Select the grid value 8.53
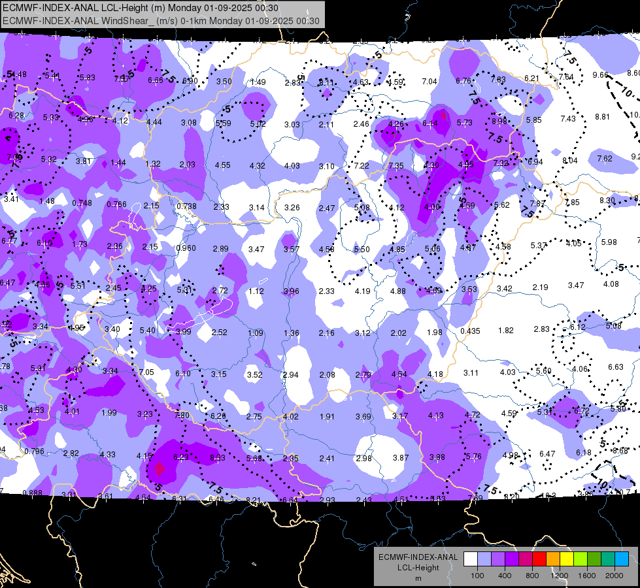Screen dimensions: 640x588 [218, 458]
